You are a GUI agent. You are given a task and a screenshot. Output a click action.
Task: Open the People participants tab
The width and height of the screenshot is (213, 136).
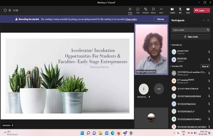(x=130, y=10)
